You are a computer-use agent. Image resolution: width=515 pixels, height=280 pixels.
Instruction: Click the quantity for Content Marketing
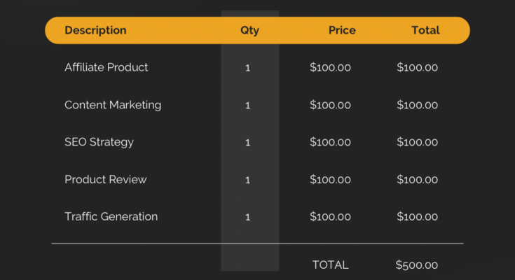click(x=247, y=106)
